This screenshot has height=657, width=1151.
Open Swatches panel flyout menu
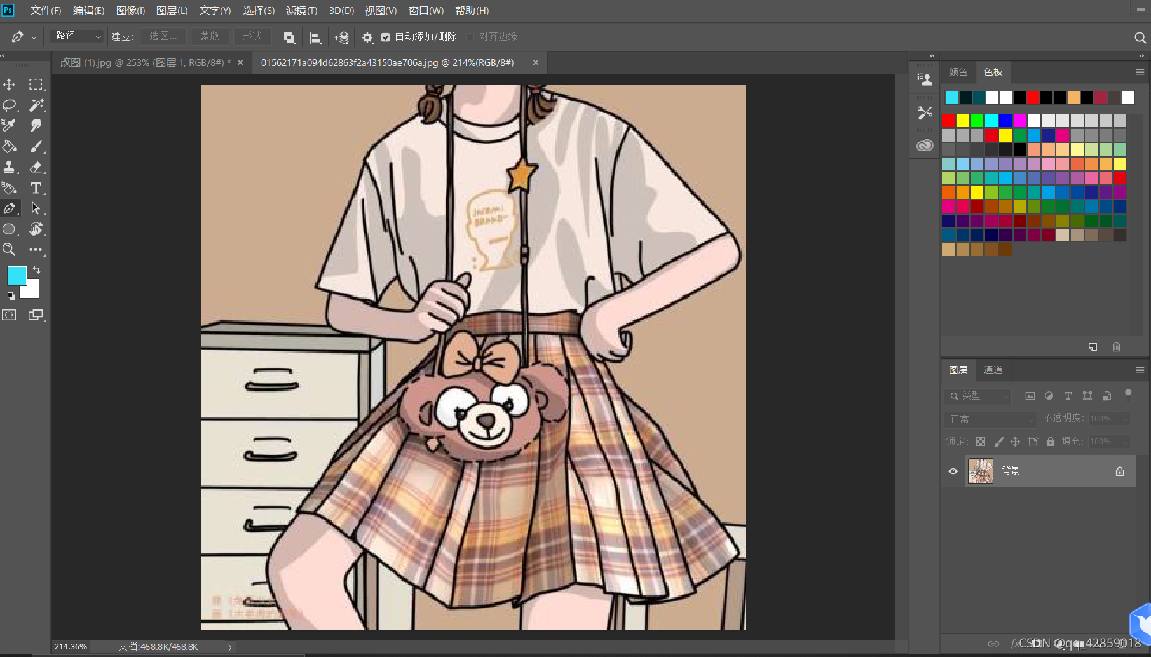[x=1140, y=72]
